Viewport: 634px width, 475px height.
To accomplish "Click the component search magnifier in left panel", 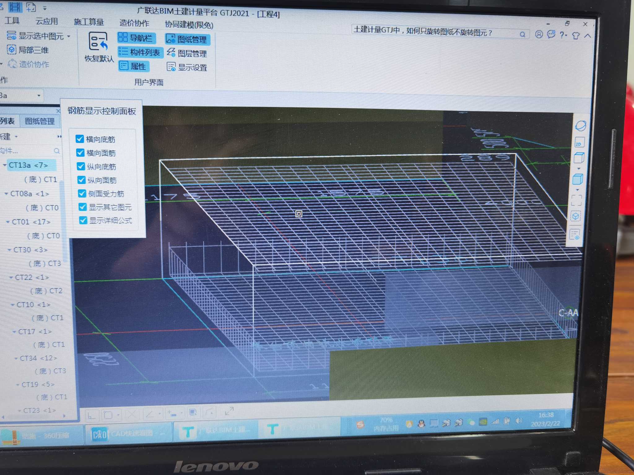I will pos(57,151).
